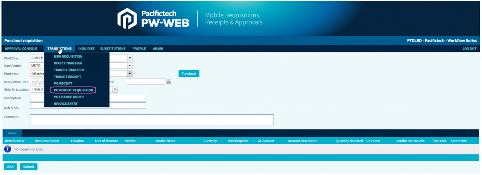Click the 'No requisition lines.' message

click(x=29, y=150)
